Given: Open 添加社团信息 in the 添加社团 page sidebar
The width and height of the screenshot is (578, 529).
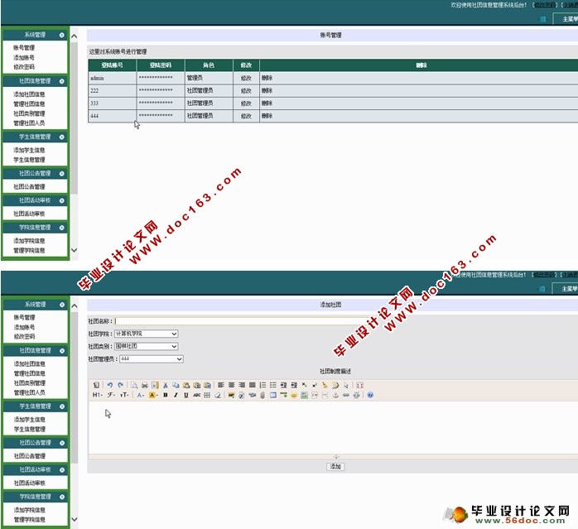Looking at the screenshot, I should coord(30,364).
